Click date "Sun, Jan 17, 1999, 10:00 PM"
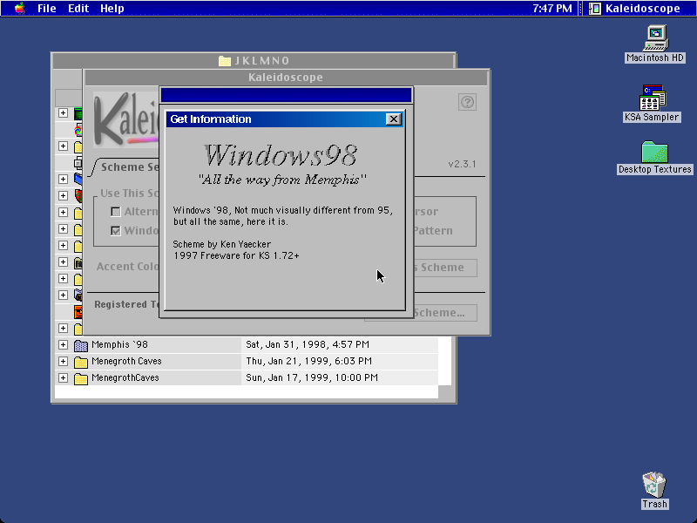 click(x=312, y=377)
